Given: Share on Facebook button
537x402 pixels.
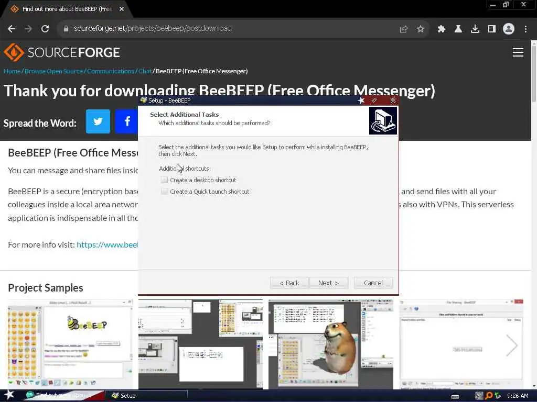Looking at the screenshot, I should (126, 121).
